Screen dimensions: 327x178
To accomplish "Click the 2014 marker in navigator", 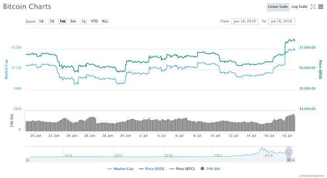I will click(x=69, y=156).
